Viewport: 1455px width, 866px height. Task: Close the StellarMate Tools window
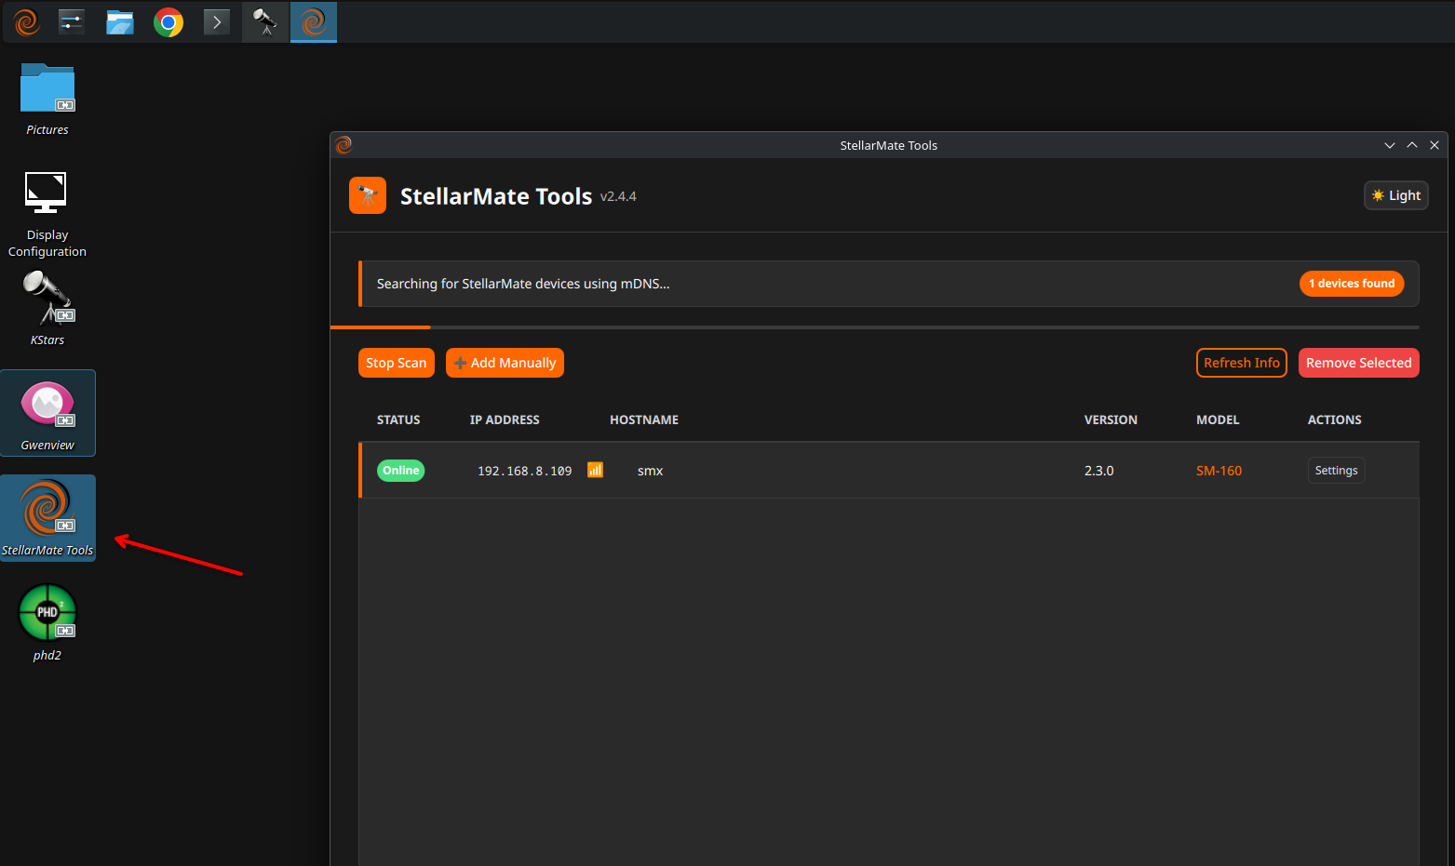(x=1435, y=145)
